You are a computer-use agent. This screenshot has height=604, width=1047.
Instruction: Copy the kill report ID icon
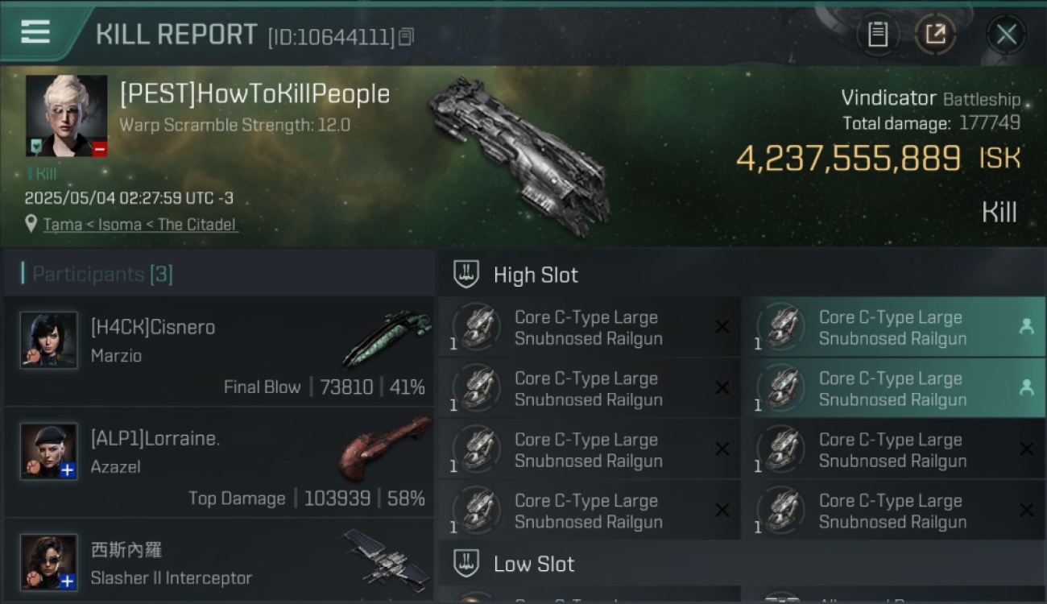pos(406,36)
